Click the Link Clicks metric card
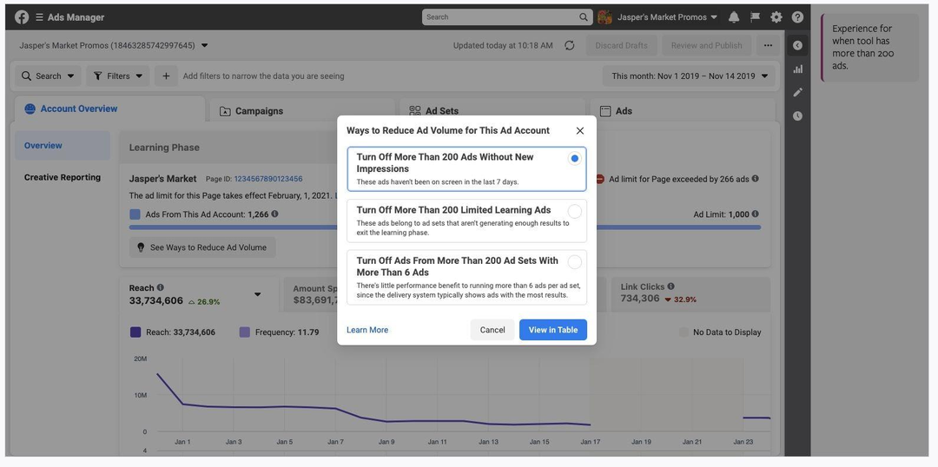This screenshot has width=938, height=467. coord(690,293)
